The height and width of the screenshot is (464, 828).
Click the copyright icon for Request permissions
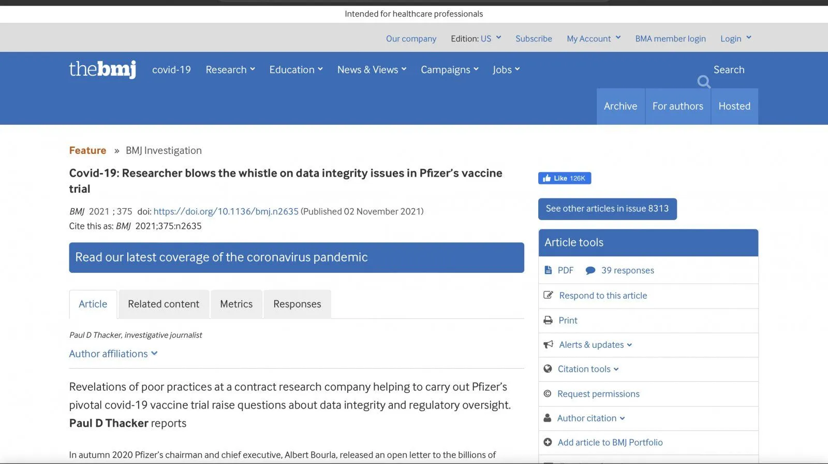point(548,394)
